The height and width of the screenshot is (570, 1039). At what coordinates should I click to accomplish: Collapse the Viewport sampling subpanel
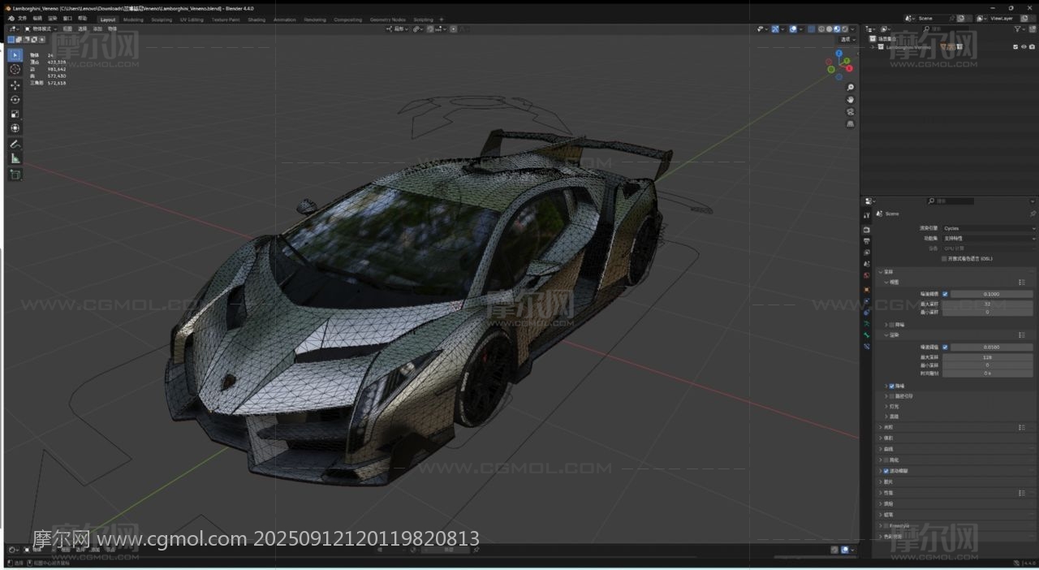coord(886,283)
